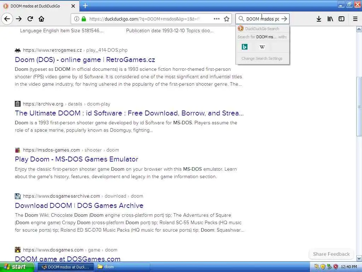Click the red shield tray icon
Image resolution: width=362 pixels, height=272 pixels.
pyautogui.click(x=336, y=267)
